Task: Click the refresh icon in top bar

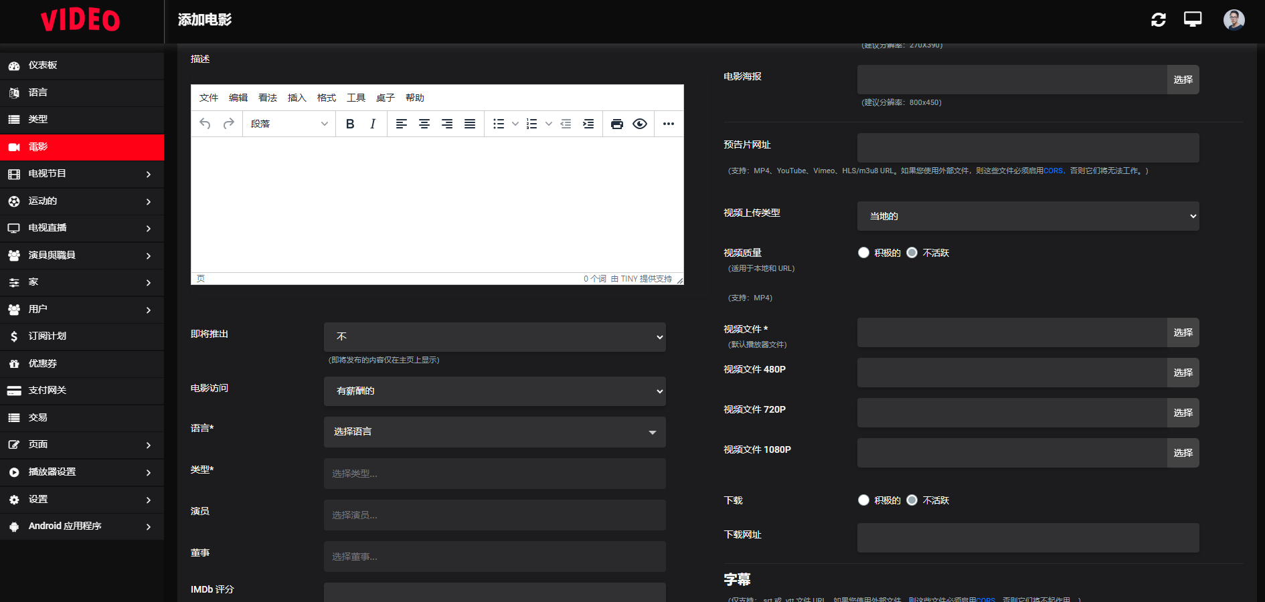Action: [1159, 20]
